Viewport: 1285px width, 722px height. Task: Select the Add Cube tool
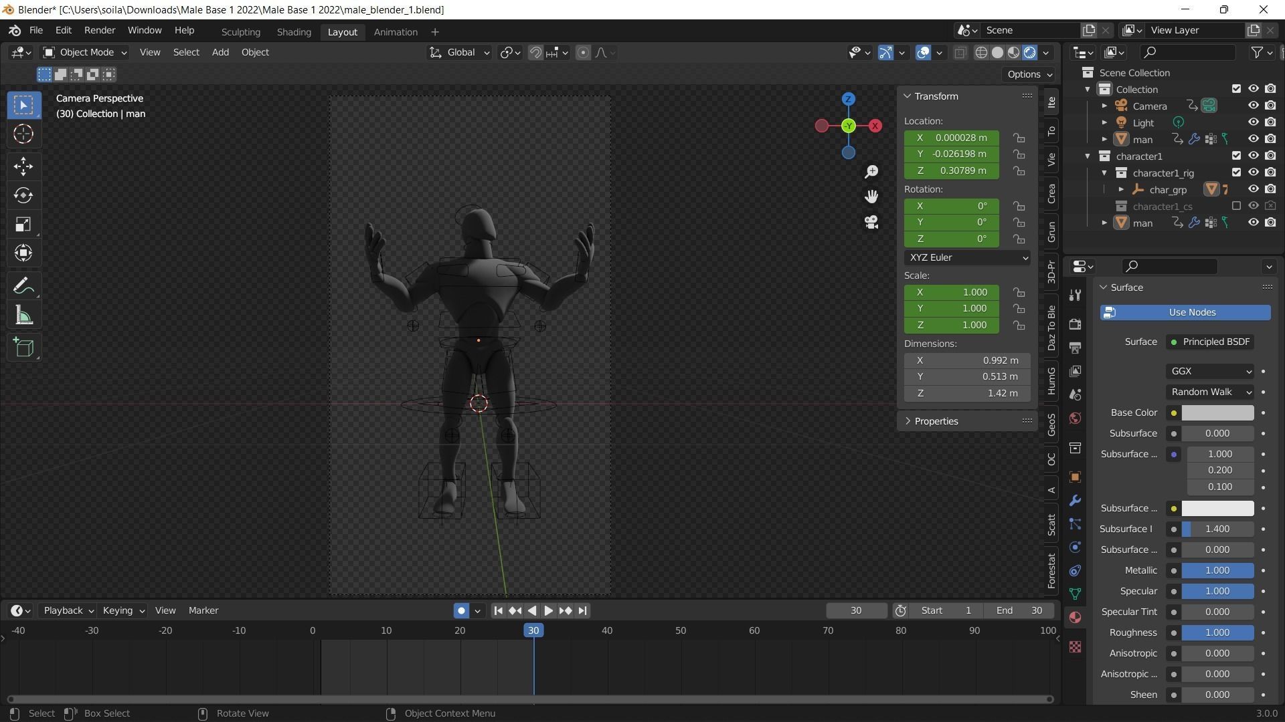pos(23,347)
